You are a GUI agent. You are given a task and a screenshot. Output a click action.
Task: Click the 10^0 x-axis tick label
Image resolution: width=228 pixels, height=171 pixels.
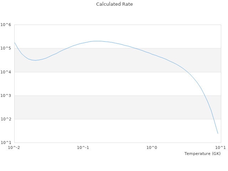[152, 147]
